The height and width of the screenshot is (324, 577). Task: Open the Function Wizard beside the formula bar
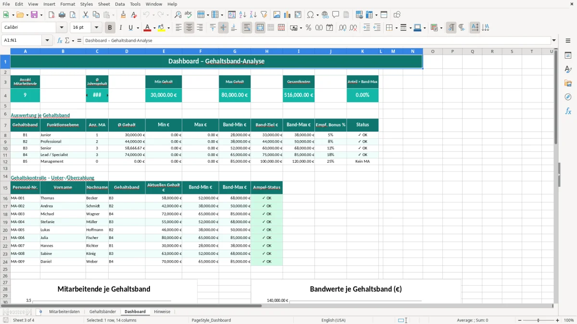tap(60, 40)
